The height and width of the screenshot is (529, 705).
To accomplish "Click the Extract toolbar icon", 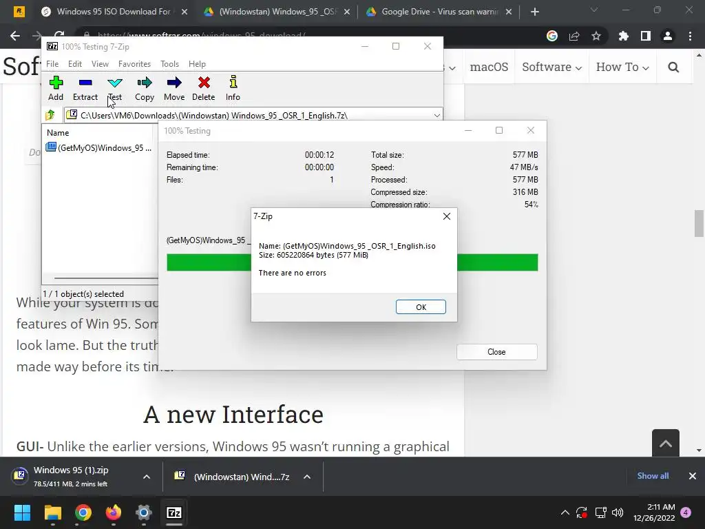I will (85, 88).
